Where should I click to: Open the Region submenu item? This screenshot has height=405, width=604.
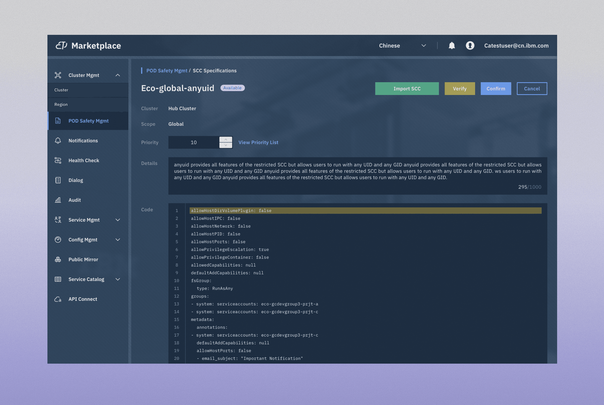61,105
